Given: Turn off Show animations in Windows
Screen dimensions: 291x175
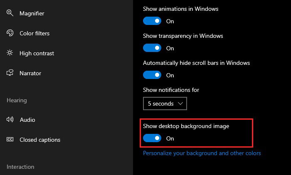Looking at the screenshot, I should click(152, 21).
